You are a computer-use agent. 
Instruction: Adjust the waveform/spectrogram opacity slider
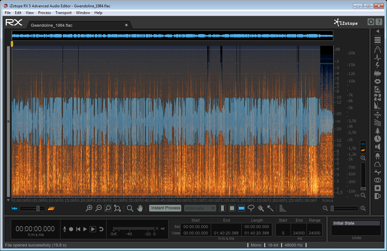(33, 208)
